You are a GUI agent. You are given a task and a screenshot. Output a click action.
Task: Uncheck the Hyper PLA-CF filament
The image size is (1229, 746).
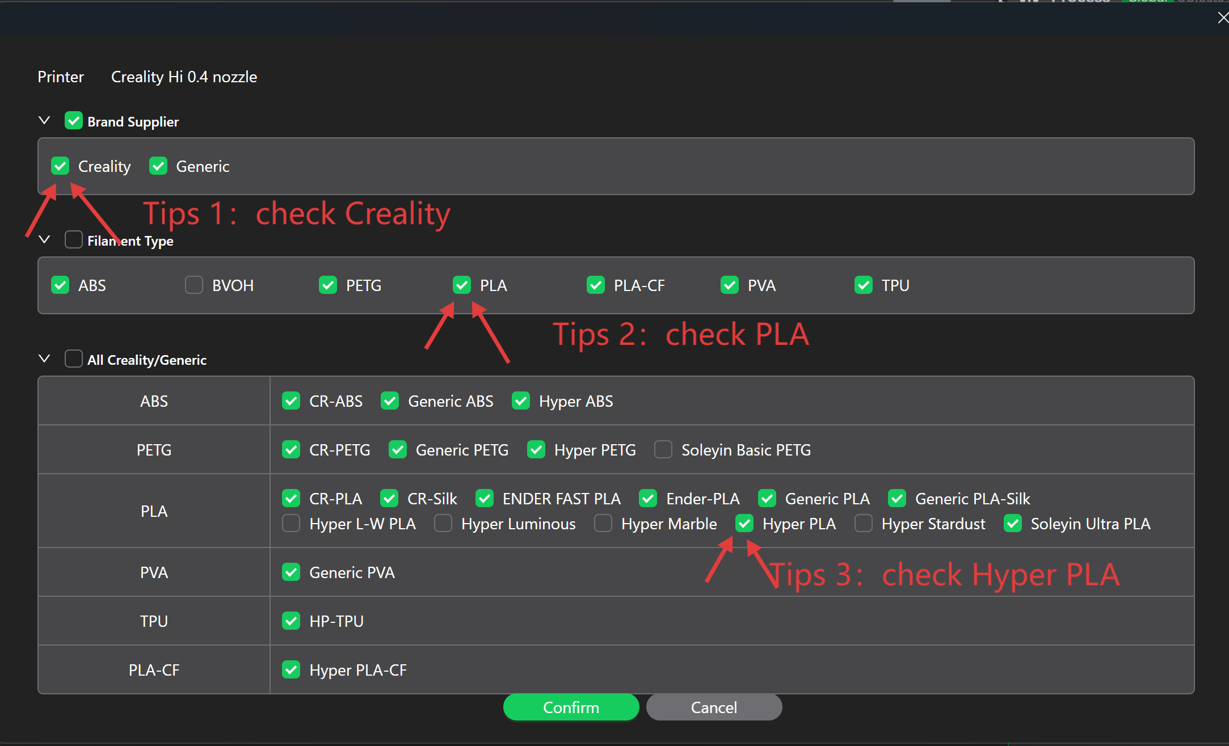(x=291, y=670)
